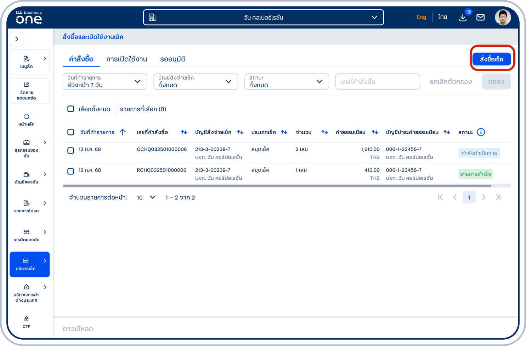The width and height of the screenshot is (526, 346).
Task: Click the status info icon
Action: 481,132
